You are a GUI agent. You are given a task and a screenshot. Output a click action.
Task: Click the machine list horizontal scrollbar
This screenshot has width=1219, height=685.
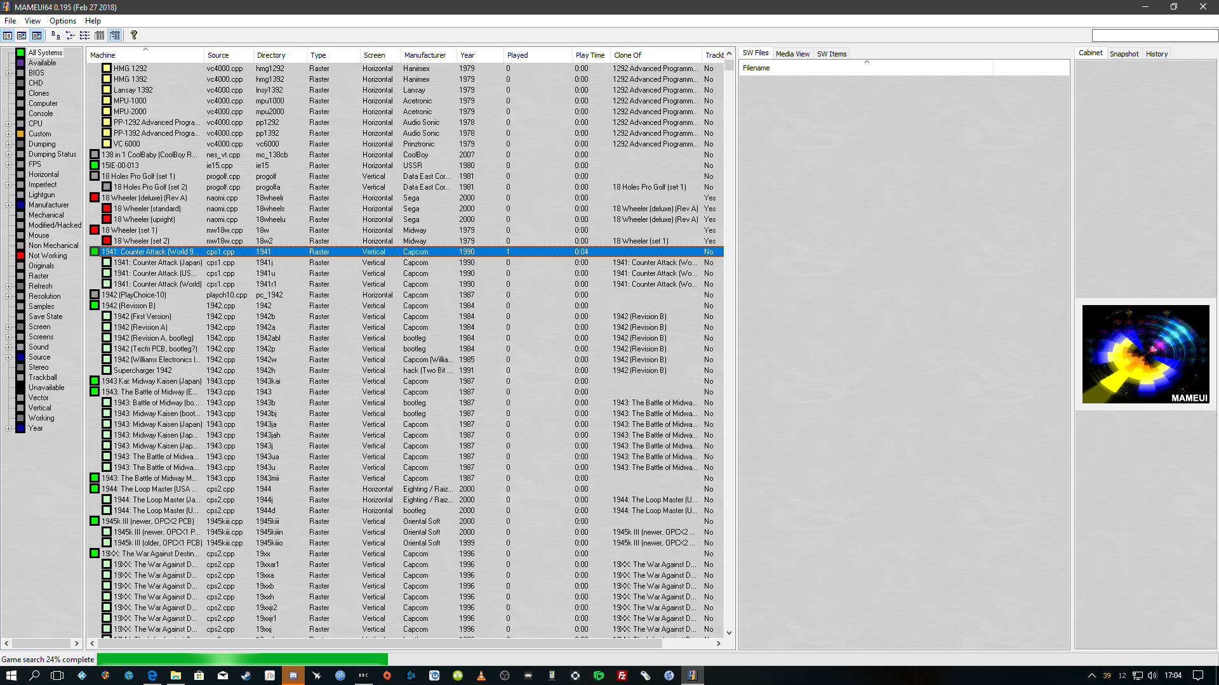[x=405, y=643]
